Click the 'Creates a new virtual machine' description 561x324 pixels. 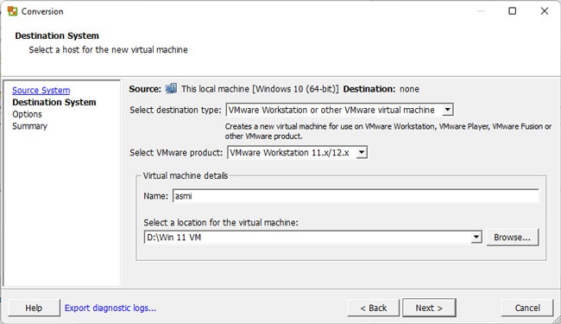click(x=388, y=131)
